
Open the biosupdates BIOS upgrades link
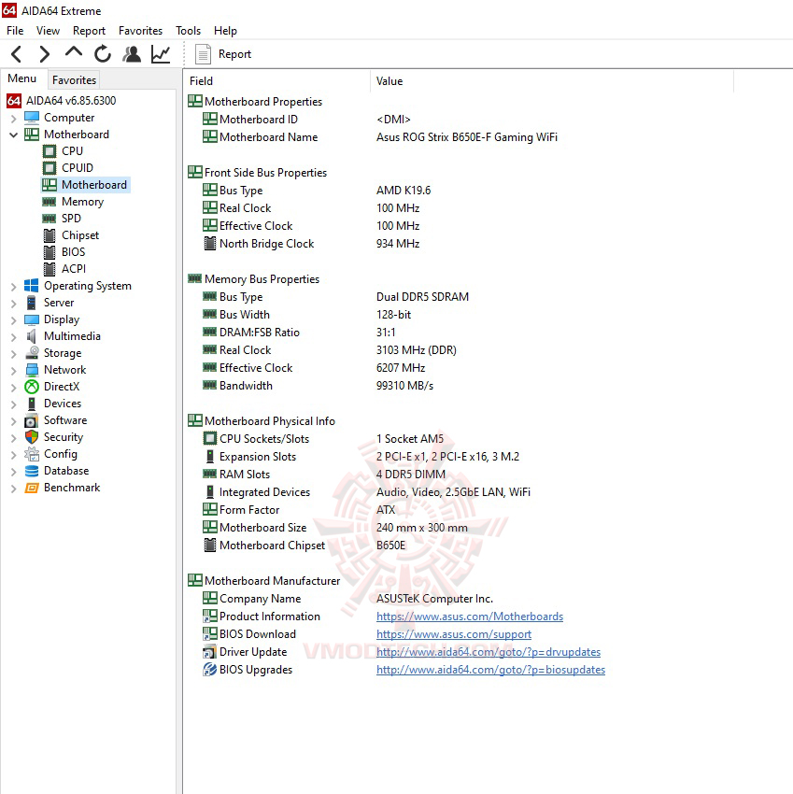(x=490, y=670)
